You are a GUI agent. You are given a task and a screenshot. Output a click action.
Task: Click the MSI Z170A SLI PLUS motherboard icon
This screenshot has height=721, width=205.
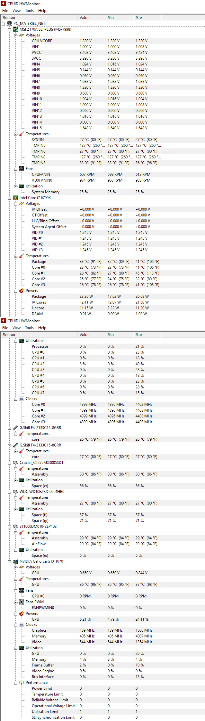click(x=15, y=29)
